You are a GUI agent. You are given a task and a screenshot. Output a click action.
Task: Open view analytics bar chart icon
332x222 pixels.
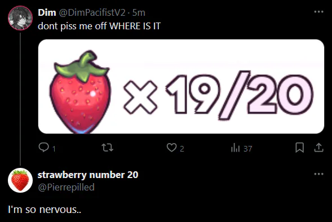pos(235,148)
